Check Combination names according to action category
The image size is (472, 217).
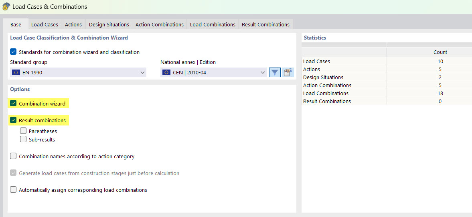(x=14, y=156)
